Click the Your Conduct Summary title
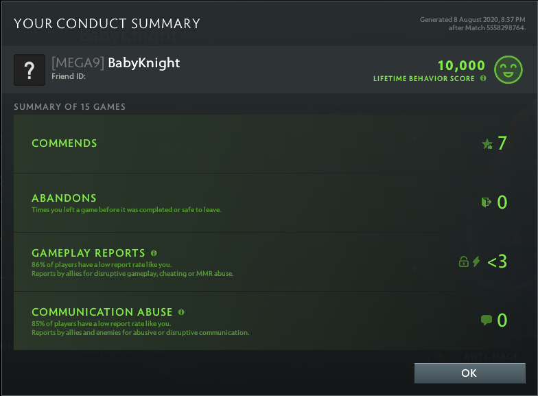The height and width of the screenshot is (396, 538). [107, 23]
